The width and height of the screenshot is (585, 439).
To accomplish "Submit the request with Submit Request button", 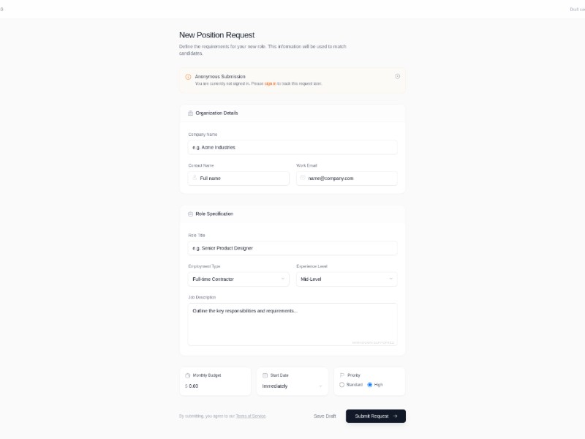I will click(376, 416).
